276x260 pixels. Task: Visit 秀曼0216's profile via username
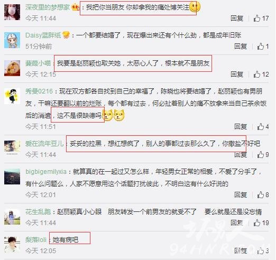pos(39,91)
